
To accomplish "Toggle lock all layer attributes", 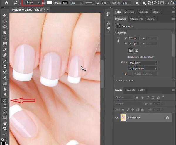I will (143, 109).
